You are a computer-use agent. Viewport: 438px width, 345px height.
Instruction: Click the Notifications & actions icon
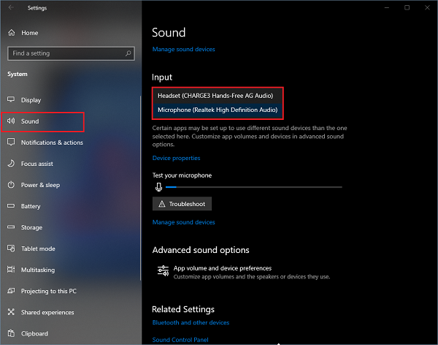tap(11, 143)
